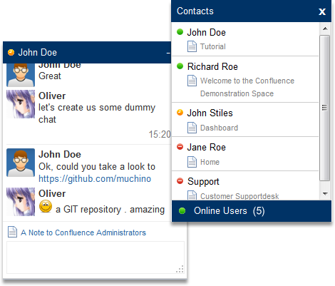Click the page icon next to Tutorial
The width and height of the screenshot is (335, 286).
192,46
